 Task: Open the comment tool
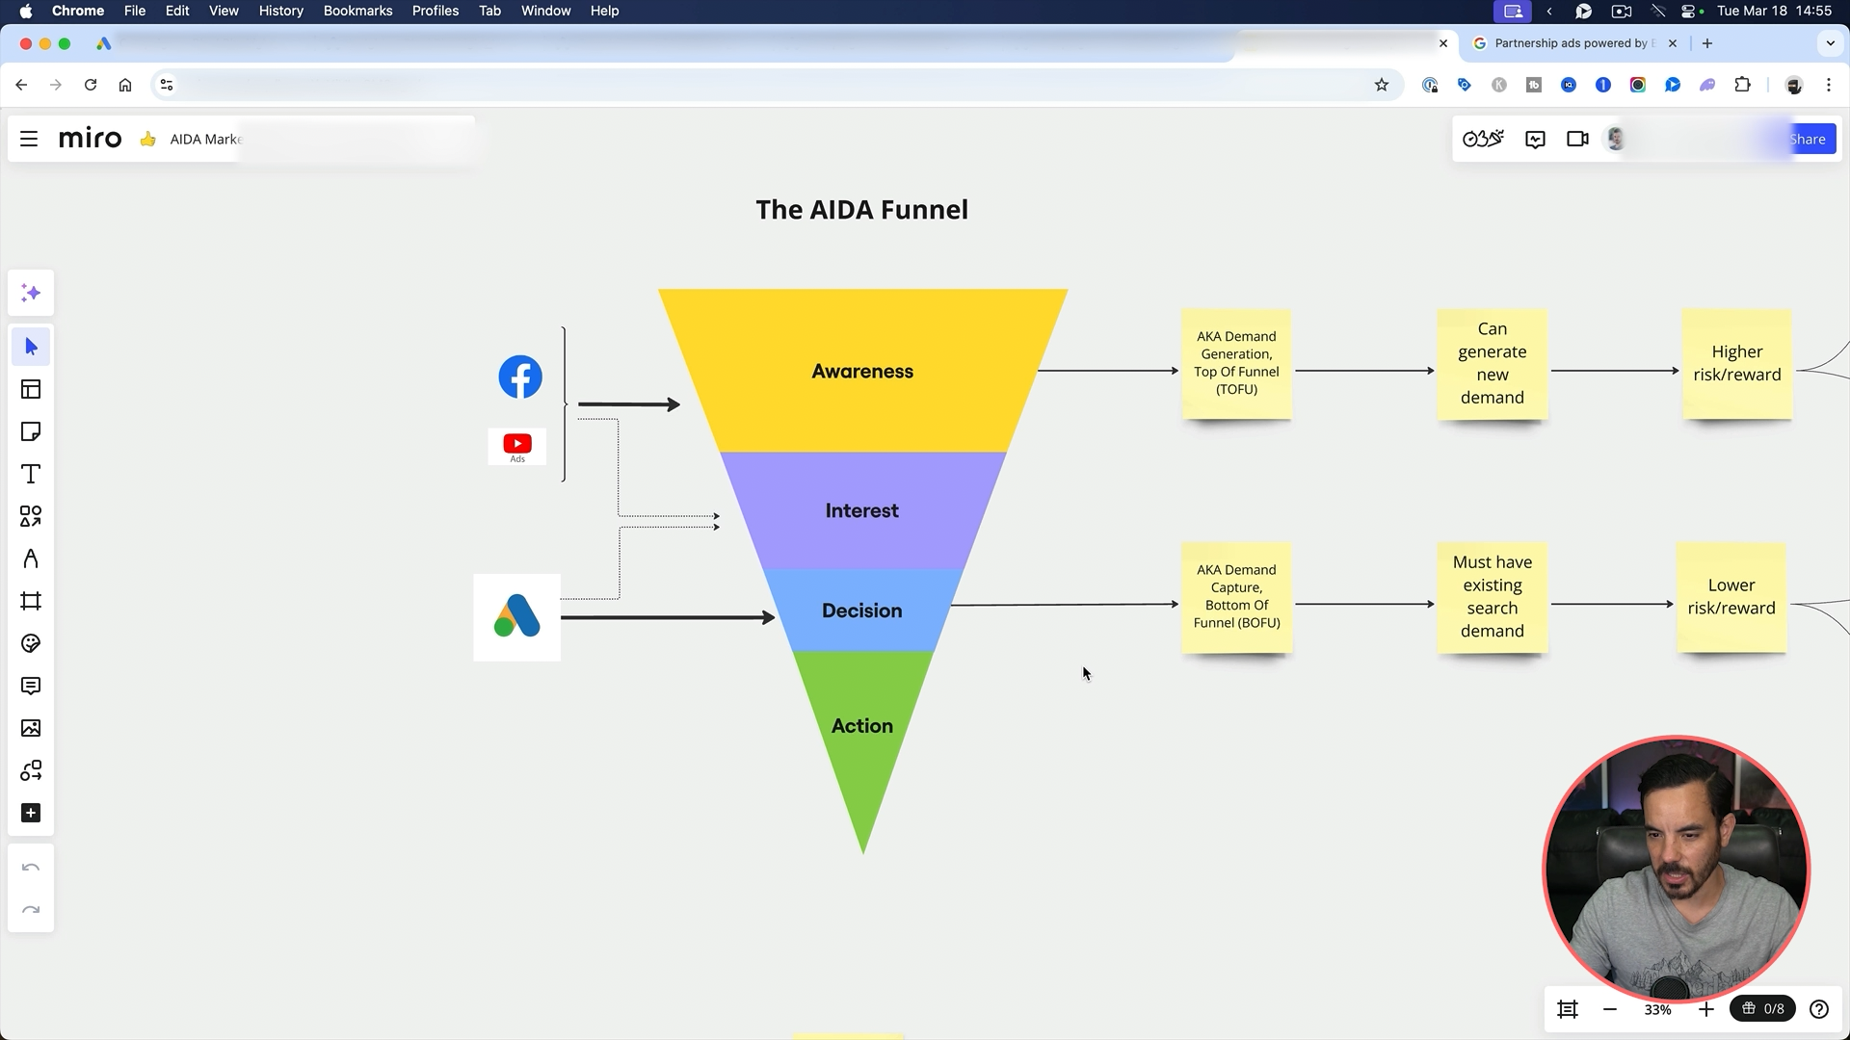click(x=31, y=686)
